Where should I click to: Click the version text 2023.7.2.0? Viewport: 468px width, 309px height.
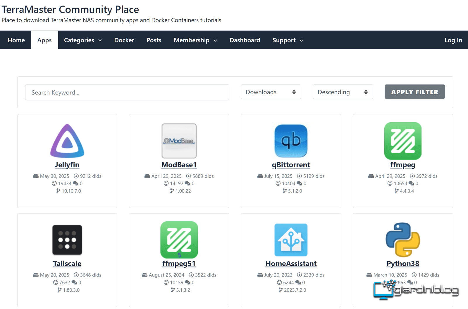pos(295,290)
